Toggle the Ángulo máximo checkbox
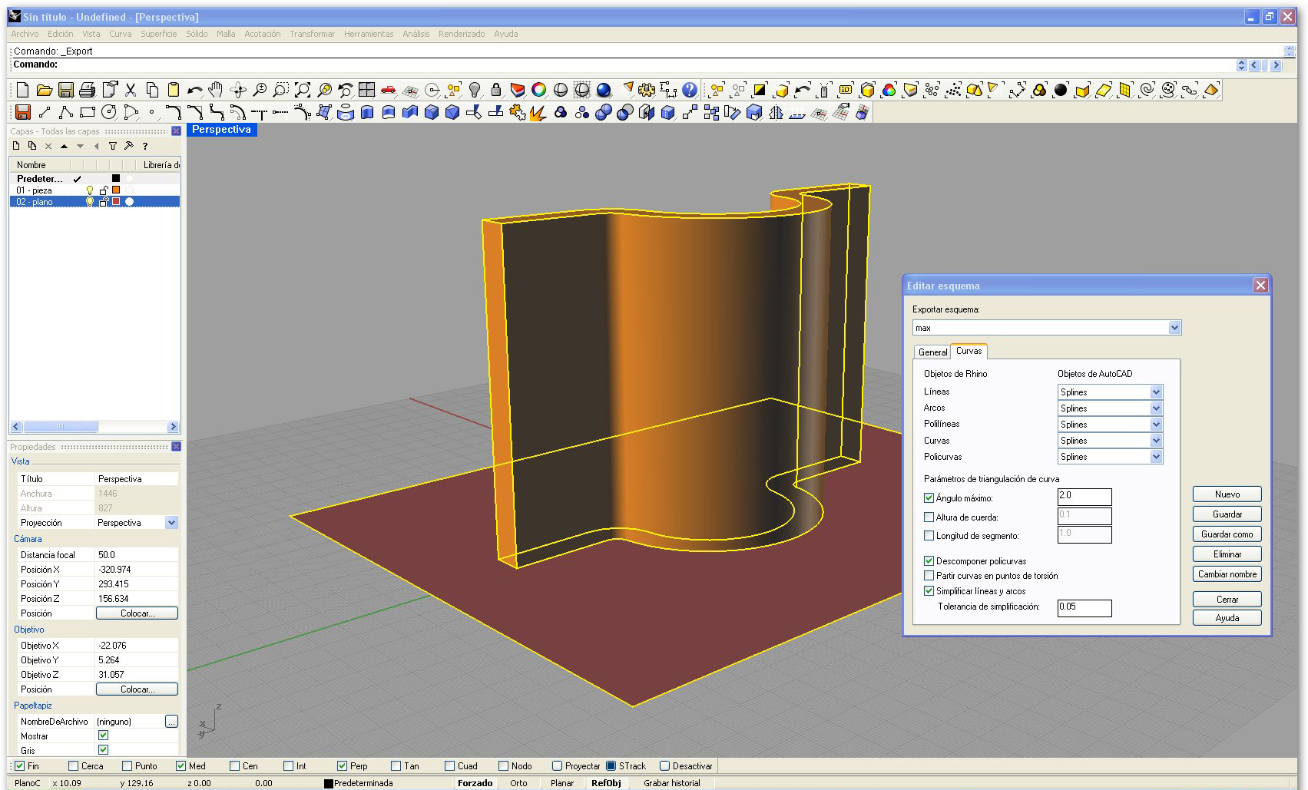Screen dimensions: 1308x790 point(929,498)
